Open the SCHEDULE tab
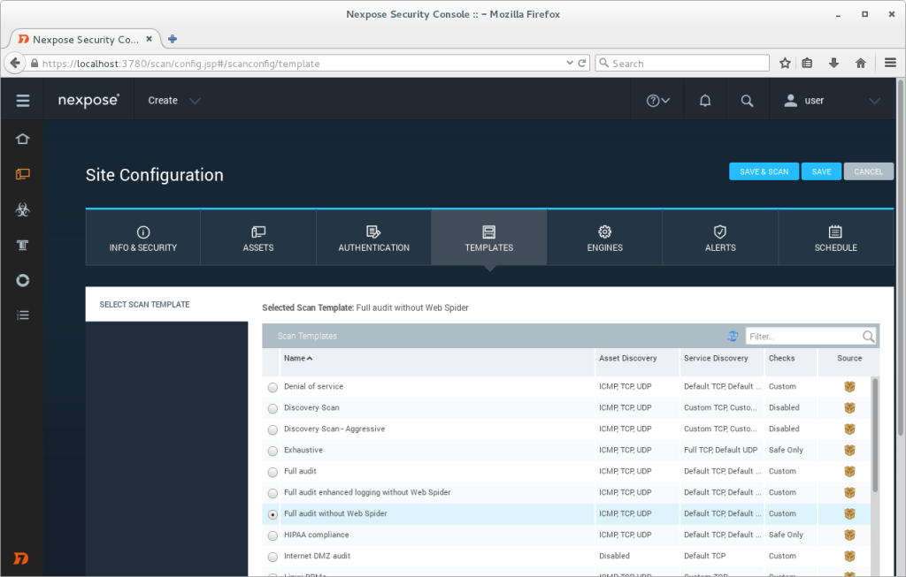Viewport: 906px width, 577px height. [835, 236]
